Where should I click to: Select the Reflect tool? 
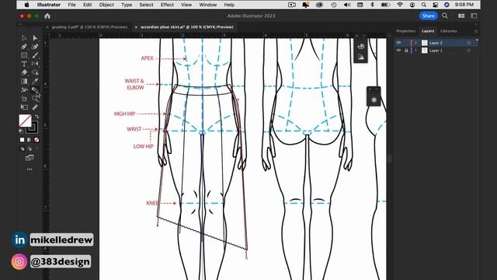(x=35, y=64)
